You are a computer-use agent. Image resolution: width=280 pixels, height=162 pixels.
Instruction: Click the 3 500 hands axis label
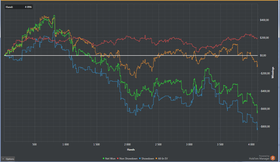pos(220,144)
